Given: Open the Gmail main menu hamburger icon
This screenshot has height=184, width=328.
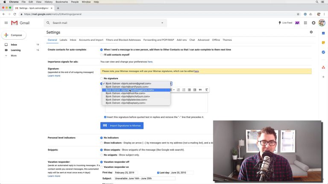Looking at the screenshot, I should (6, 23).
